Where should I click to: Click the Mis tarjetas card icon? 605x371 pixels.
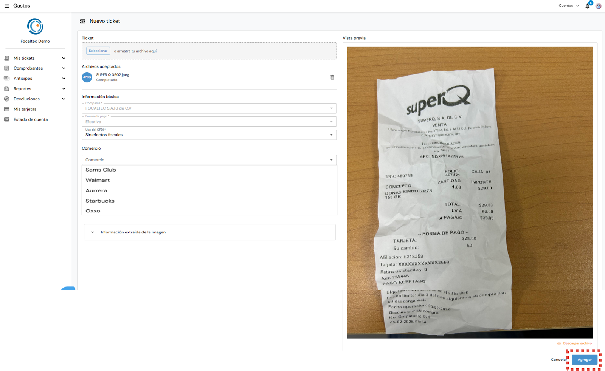pos(6,109)
